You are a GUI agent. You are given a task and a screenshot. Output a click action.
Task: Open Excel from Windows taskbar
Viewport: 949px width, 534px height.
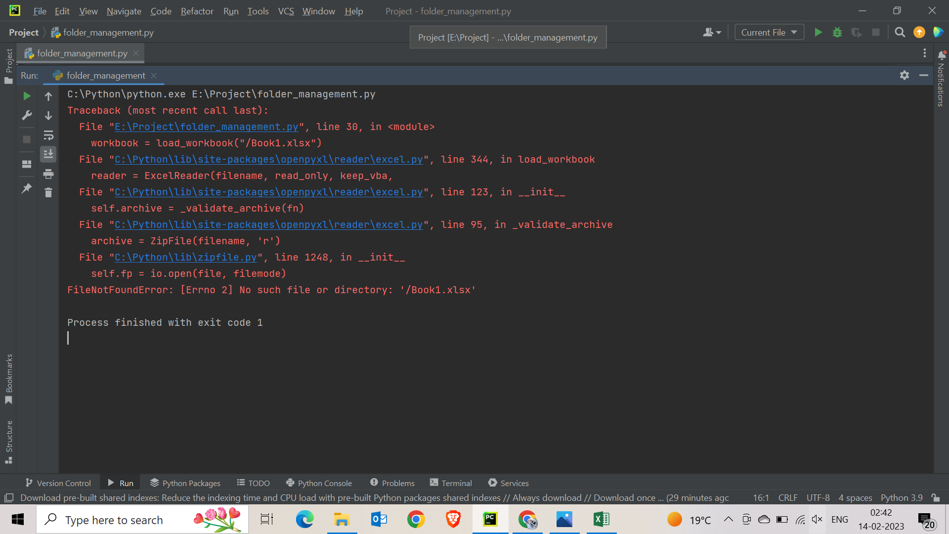[602, 519]
